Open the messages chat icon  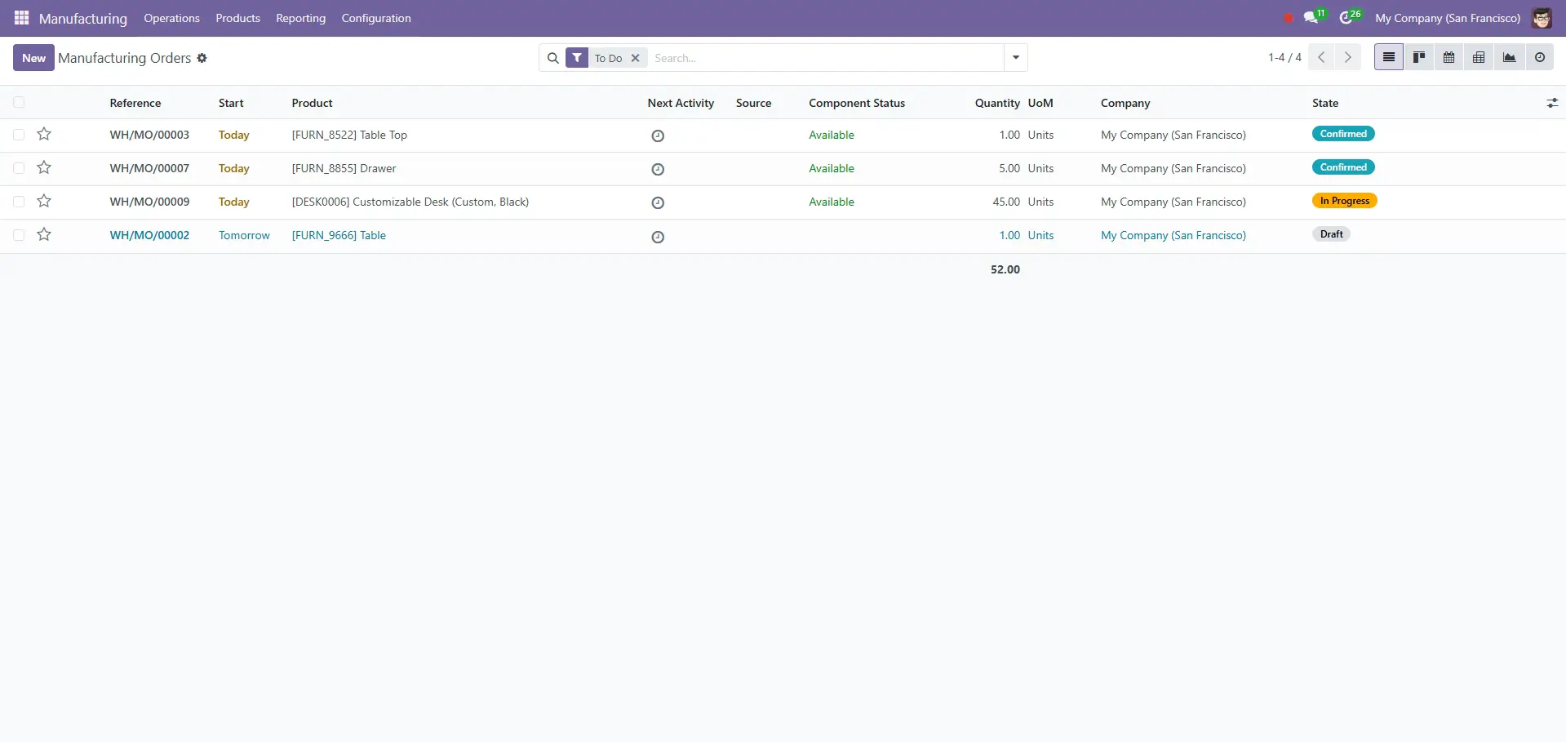[x=1311, y=18]
